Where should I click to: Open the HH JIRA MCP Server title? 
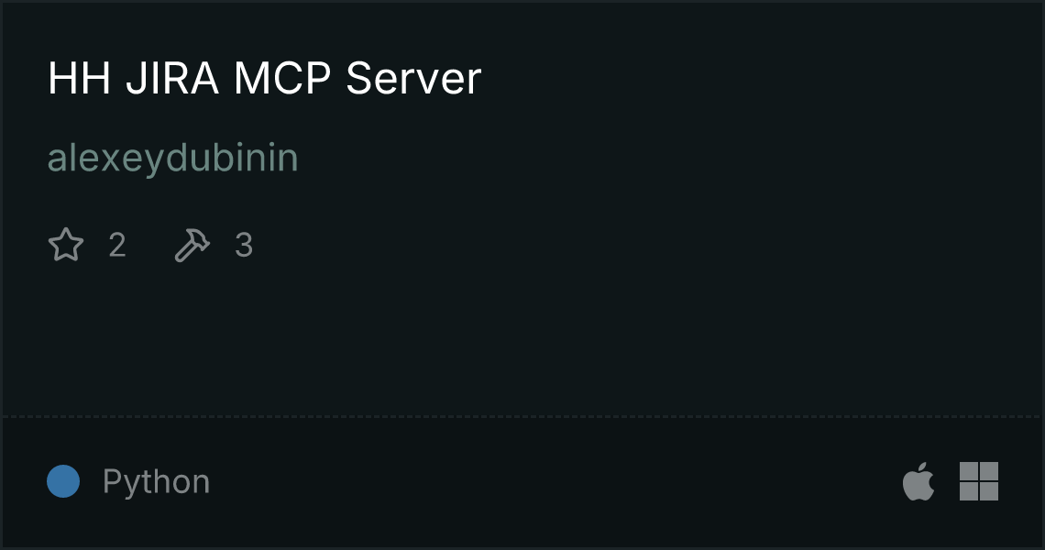[264, 78]
